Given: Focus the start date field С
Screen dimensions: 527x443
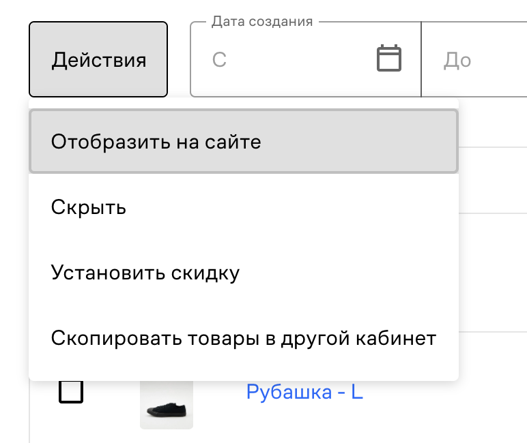Looking at the screenshot, I should (287, 60).
